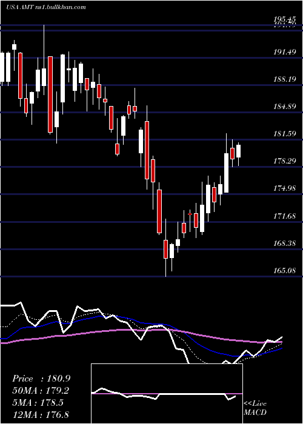Click the 191.49 price axis label

(x=284, y=52)
